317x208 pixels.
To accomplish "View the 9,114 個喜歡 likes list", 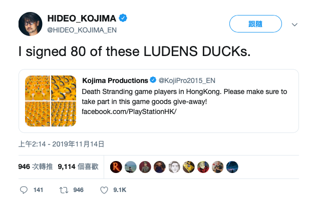I will click(x=77, y=166).
